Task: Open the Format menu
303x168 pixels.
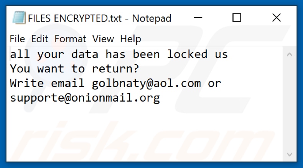Action: [70, 39]
